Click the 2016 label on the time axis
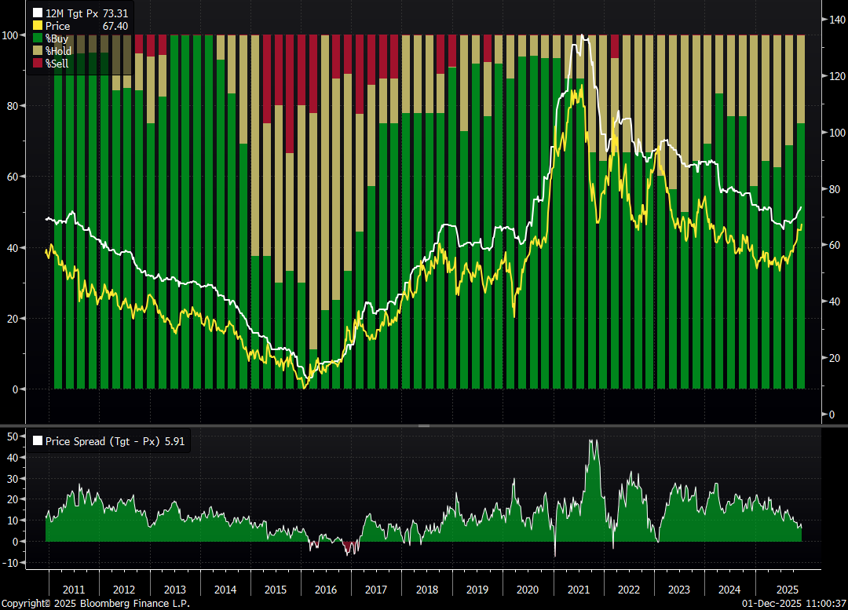The width and height of the screenshot is (848, 610). (325, 589)
